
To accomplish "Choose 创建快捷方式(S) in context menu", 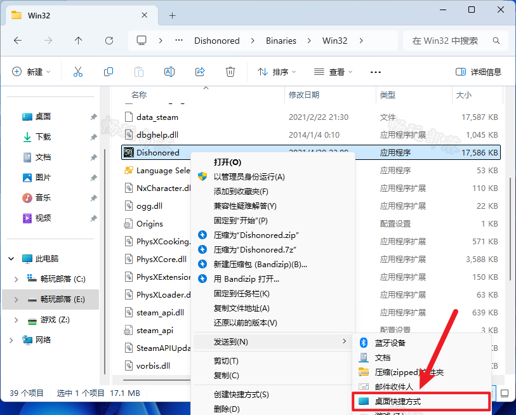I will click(x=241, y=394).
